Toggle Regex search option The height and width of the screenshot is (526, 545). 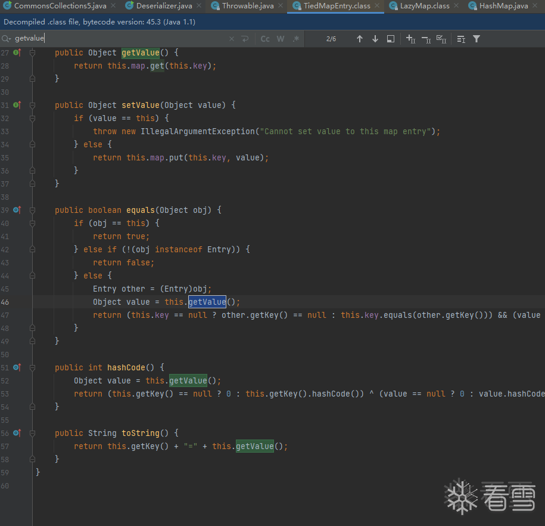(296, 39)
